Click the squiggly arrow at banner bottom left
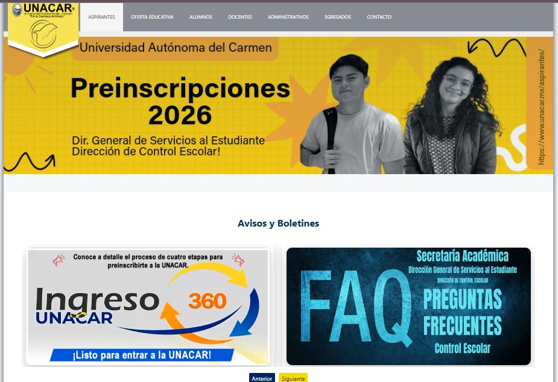The width and height of the screenshot is (558, 382). point(30,161)
